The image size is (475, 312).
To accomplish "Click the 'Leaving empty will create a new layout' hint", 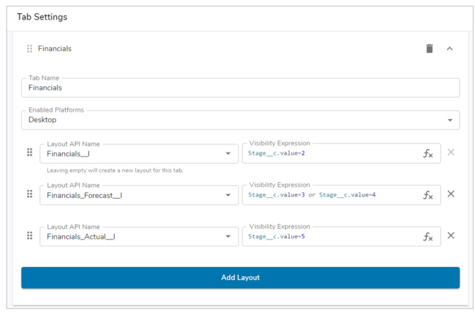I will (115, 170).
